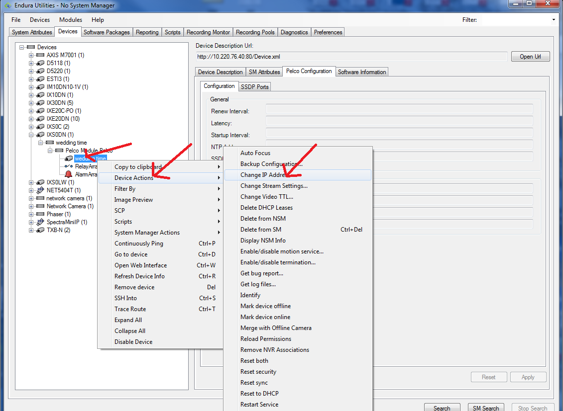
Task: Expand the IX30DN device group
Action: (x=31, y=103)
